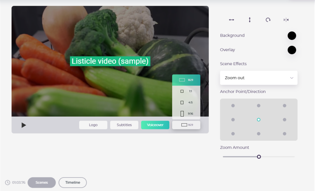
Task: Click the clock icon beside the duration
Action: (8, 183)
